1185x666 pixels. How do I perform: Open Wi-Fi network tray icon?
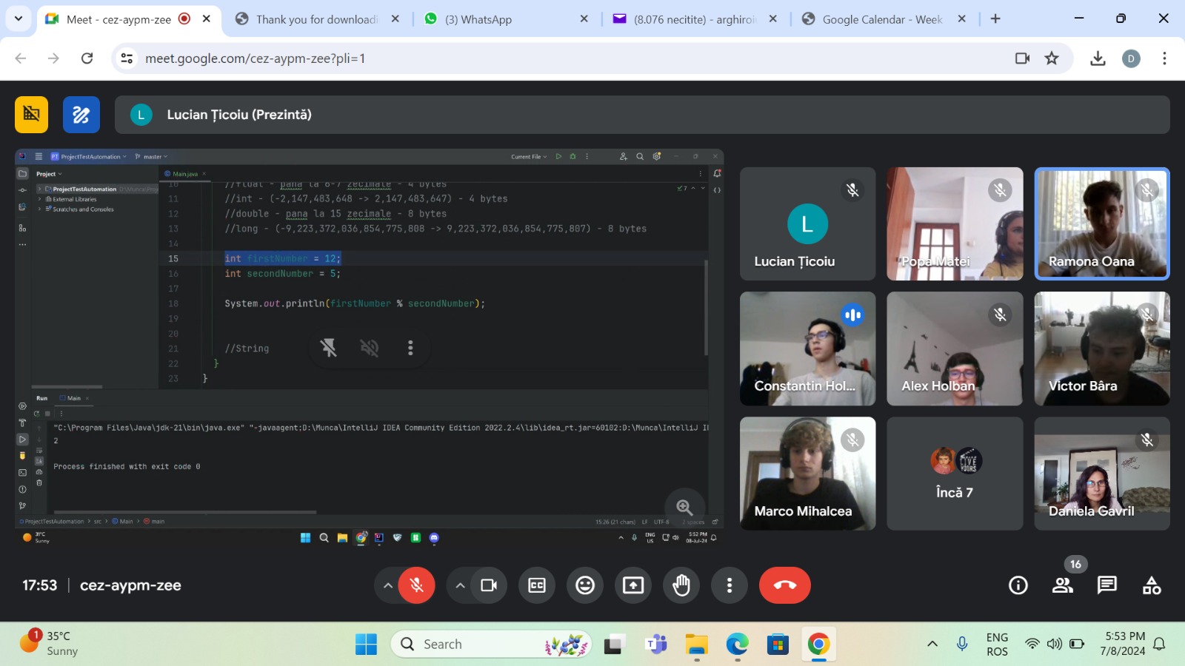pyautogui.click(x=1032, y=644)
